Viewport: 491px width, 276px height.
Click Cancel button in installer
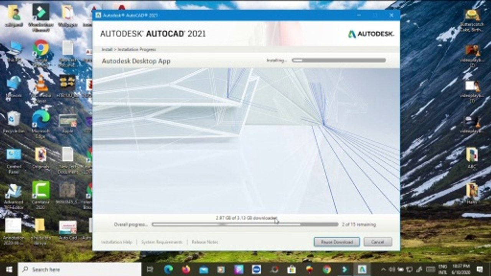[x=378, y=242]
